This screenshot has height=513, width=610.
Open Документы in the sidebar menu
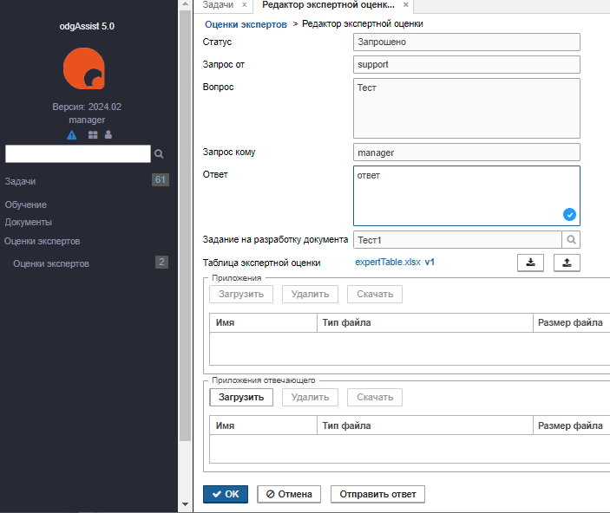pyautogui.click(x=29, y=223)
